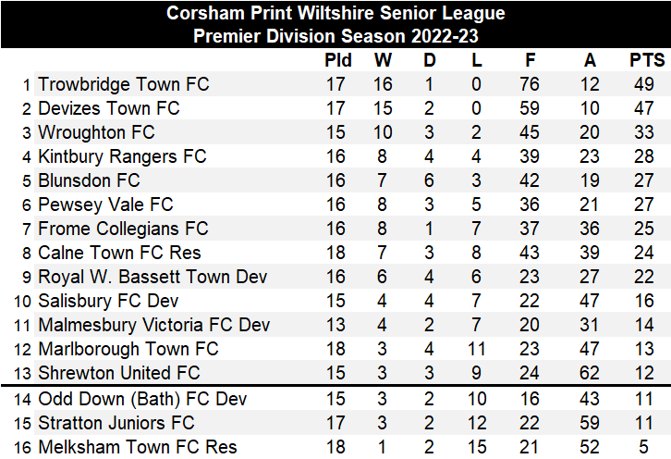Click Calne Town FC Res entry

[x=119, y=253]
